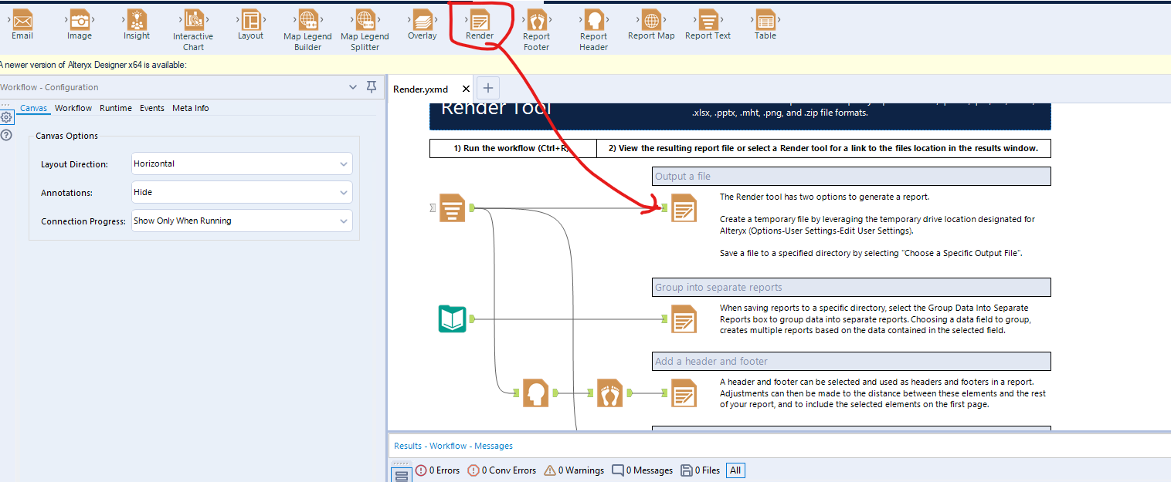
Task: Pin the Workflow Configuration panel
Action: click(x=372, y=86)
